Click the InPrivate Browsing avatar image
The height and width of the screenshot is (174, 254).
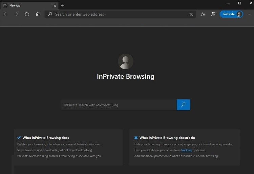[126, 61]
